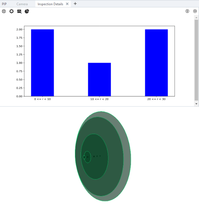Viewport: 199px width, 205px height.
Task: Close the Inspection Details tab
Action: tap(67, 4)
